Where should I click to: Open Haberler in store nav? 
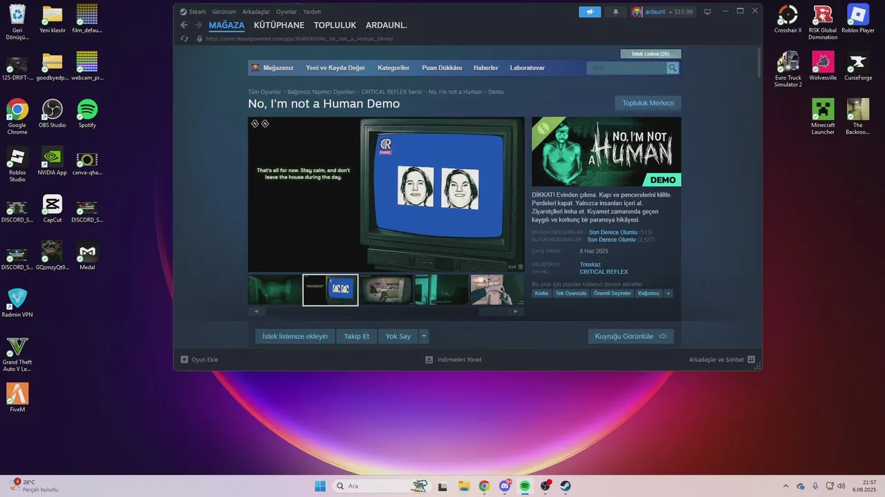point(485,68)
